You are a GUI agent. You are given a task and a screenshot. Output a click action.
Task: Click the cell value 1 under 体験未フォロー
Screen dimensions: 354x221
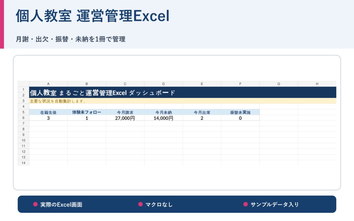(x=87, y=118)
